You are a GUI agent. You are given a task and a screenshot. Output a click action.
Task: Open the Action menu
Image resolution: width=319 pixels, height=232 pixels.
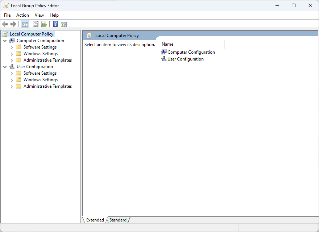coord(22,15)
